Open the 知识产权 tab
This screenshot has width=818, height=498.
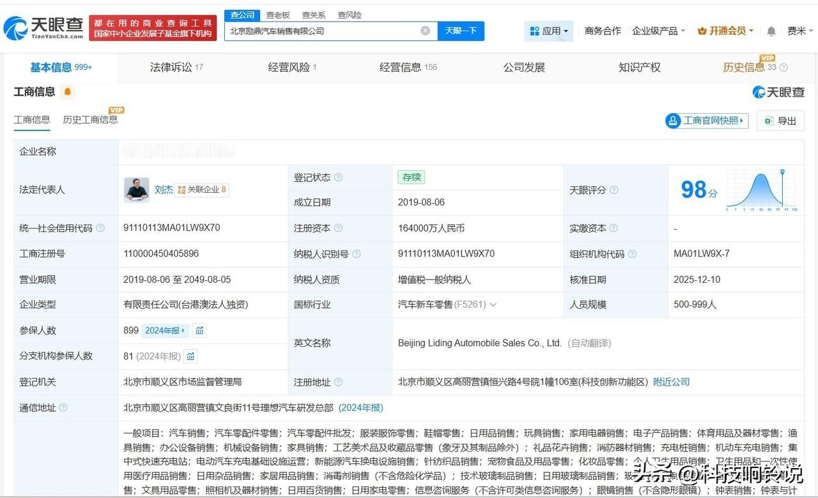[640, 68]
